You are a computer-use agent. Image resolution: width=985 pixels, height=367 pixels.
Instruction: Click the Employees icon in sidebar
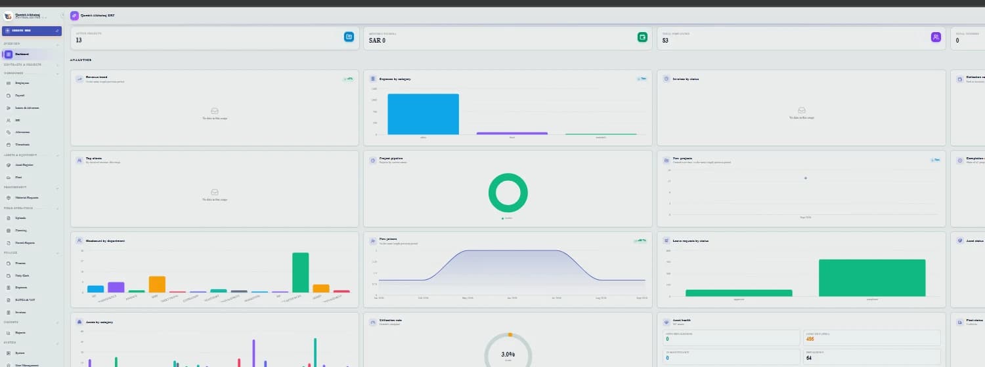[9, 83]
